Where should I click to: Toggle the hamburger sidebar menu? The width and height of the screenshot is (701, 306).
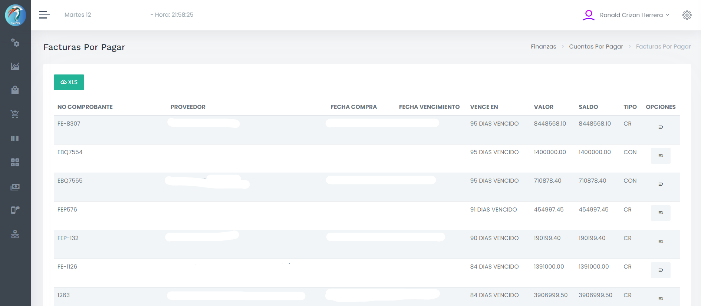45,15
